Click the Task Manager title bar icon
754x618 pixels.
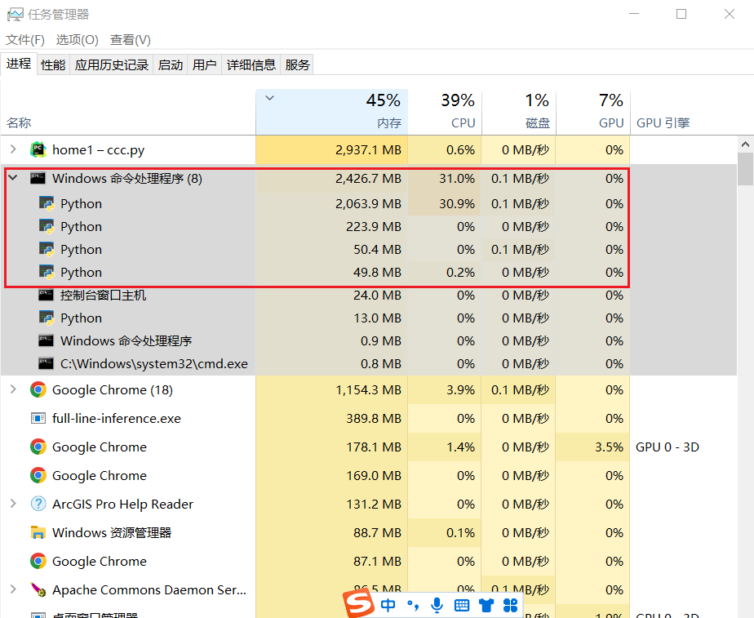pyautogui.click(x=15, y=15)
